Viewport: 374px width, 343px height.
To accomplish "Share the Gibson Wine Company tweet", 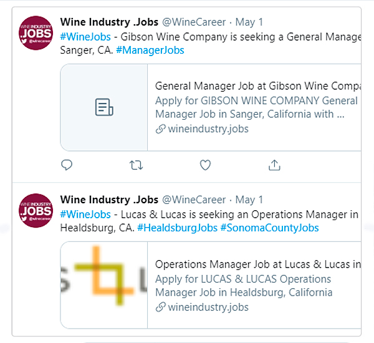I will coord(274,165).
